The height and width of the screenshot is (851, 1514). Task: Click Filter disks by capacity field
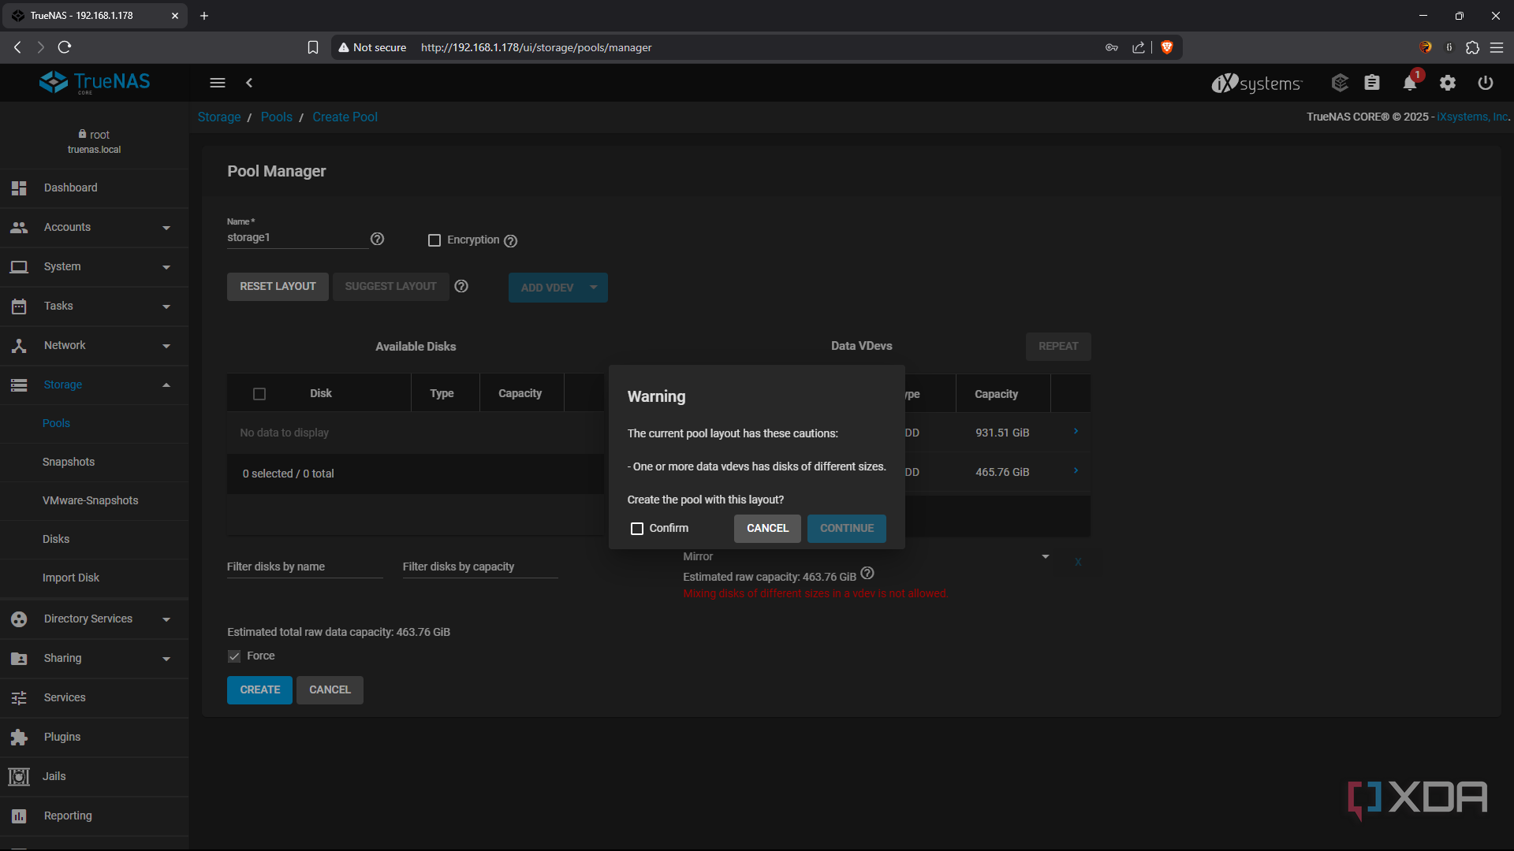(x=480, y=567)
